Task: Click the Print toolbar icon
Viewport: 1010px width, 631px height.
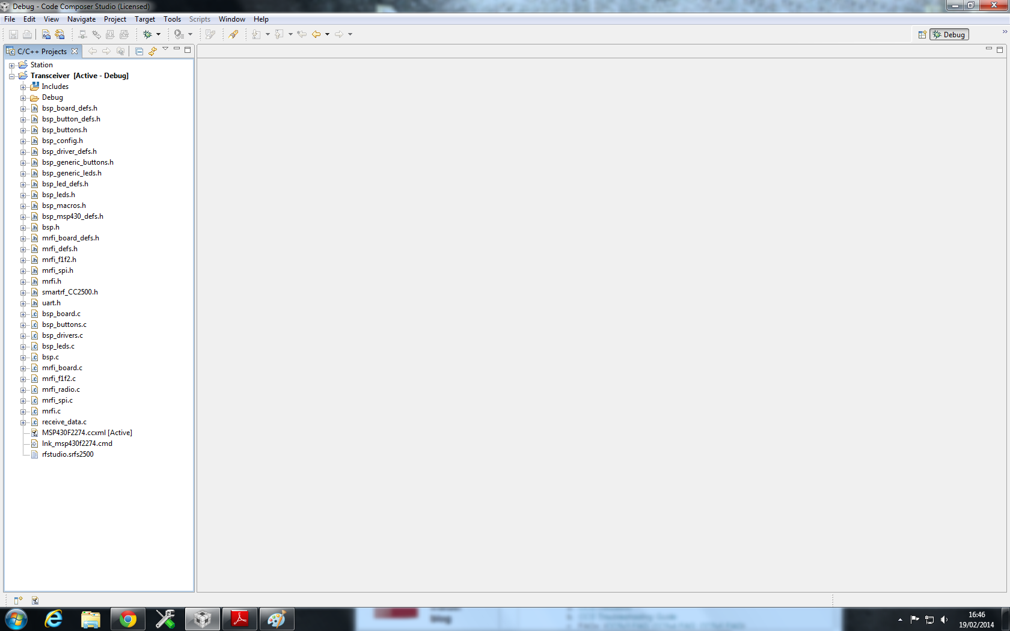Action: tap(27, 34)
